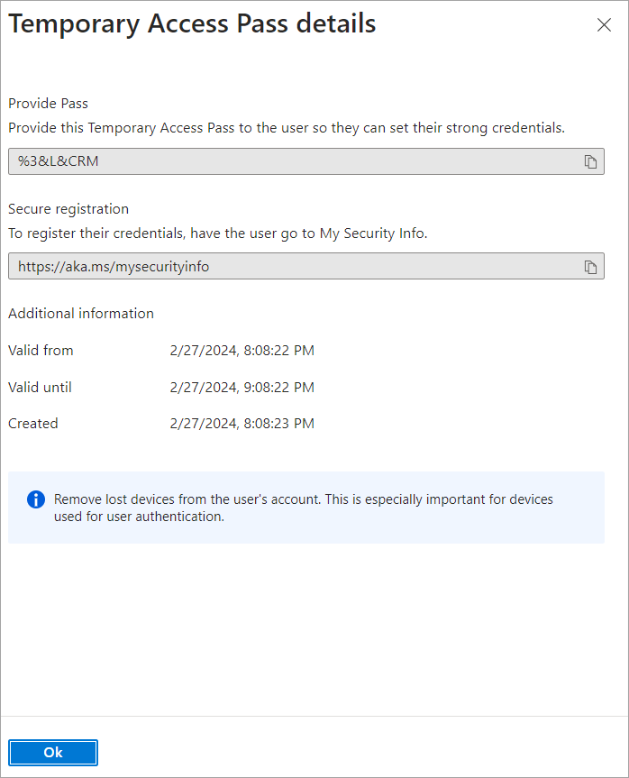629x778 pixels.
Task: Dismiss the dialog using the X
Action: [604, 24]
